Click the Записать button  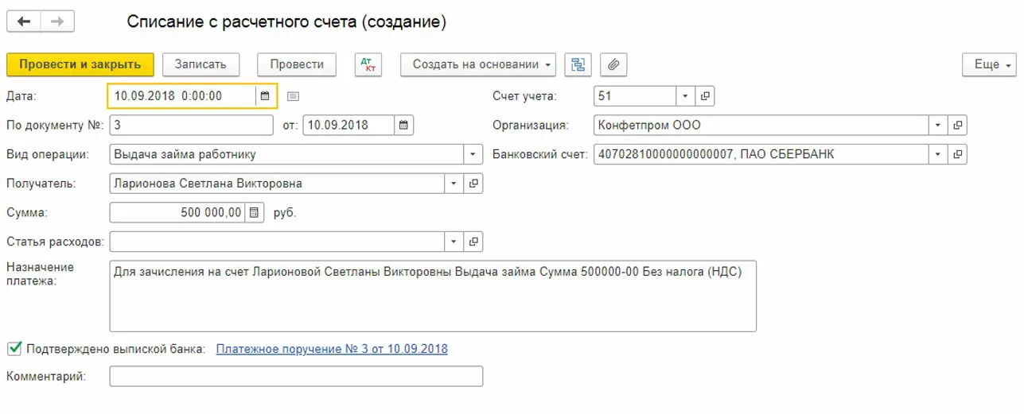point(201,64)
